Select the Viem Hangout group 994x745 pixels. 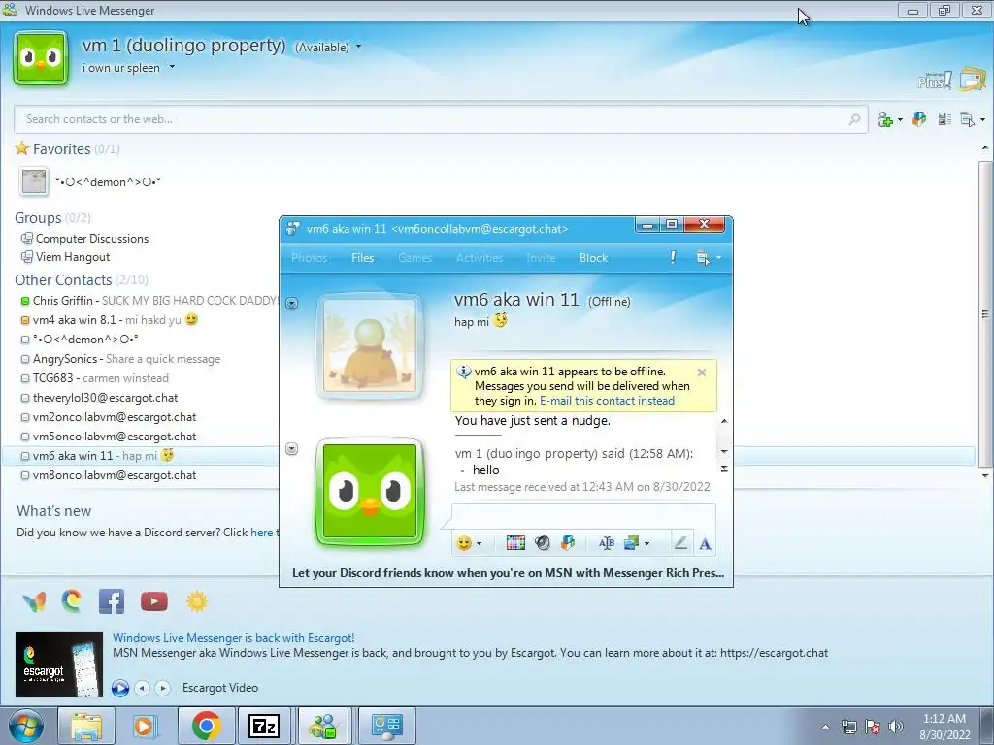tap(73, 256)
